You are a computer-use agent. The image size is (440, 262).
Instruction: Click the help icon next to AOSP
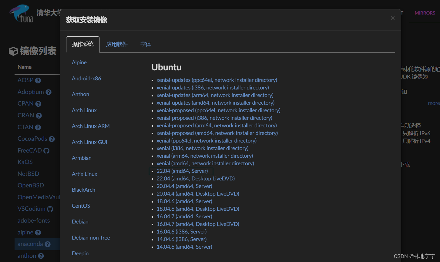(38, 80)
